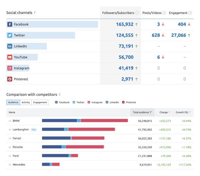
Task: Click the YouTube subscribers value 56,700
Action: click(126, 57)
